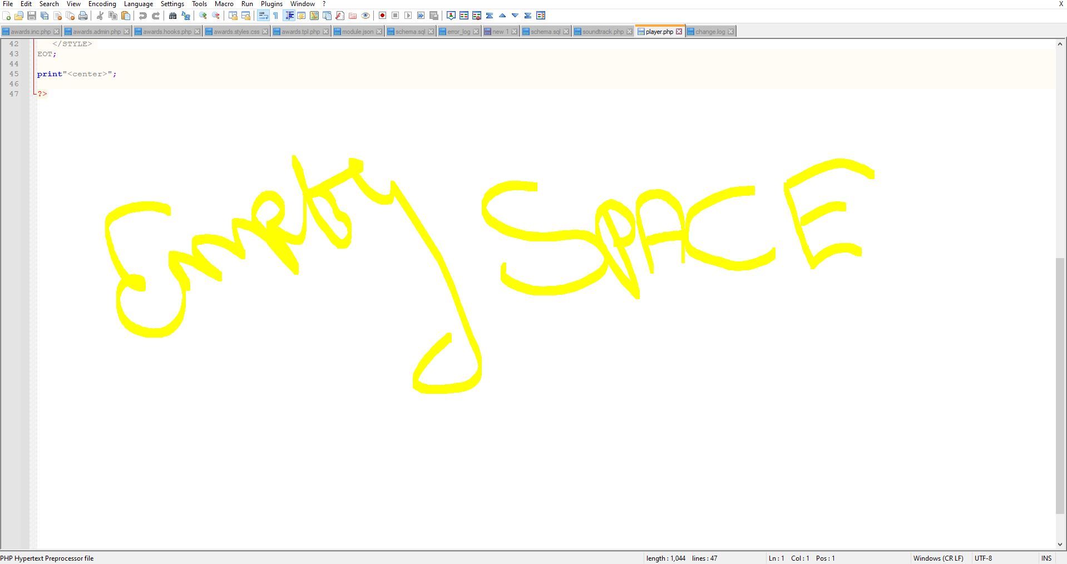Zoom out the editor text

(x=216, y=16)
